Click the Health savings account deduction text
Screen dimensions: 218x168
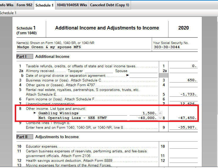pyautogui.click(x=69, y=161)
